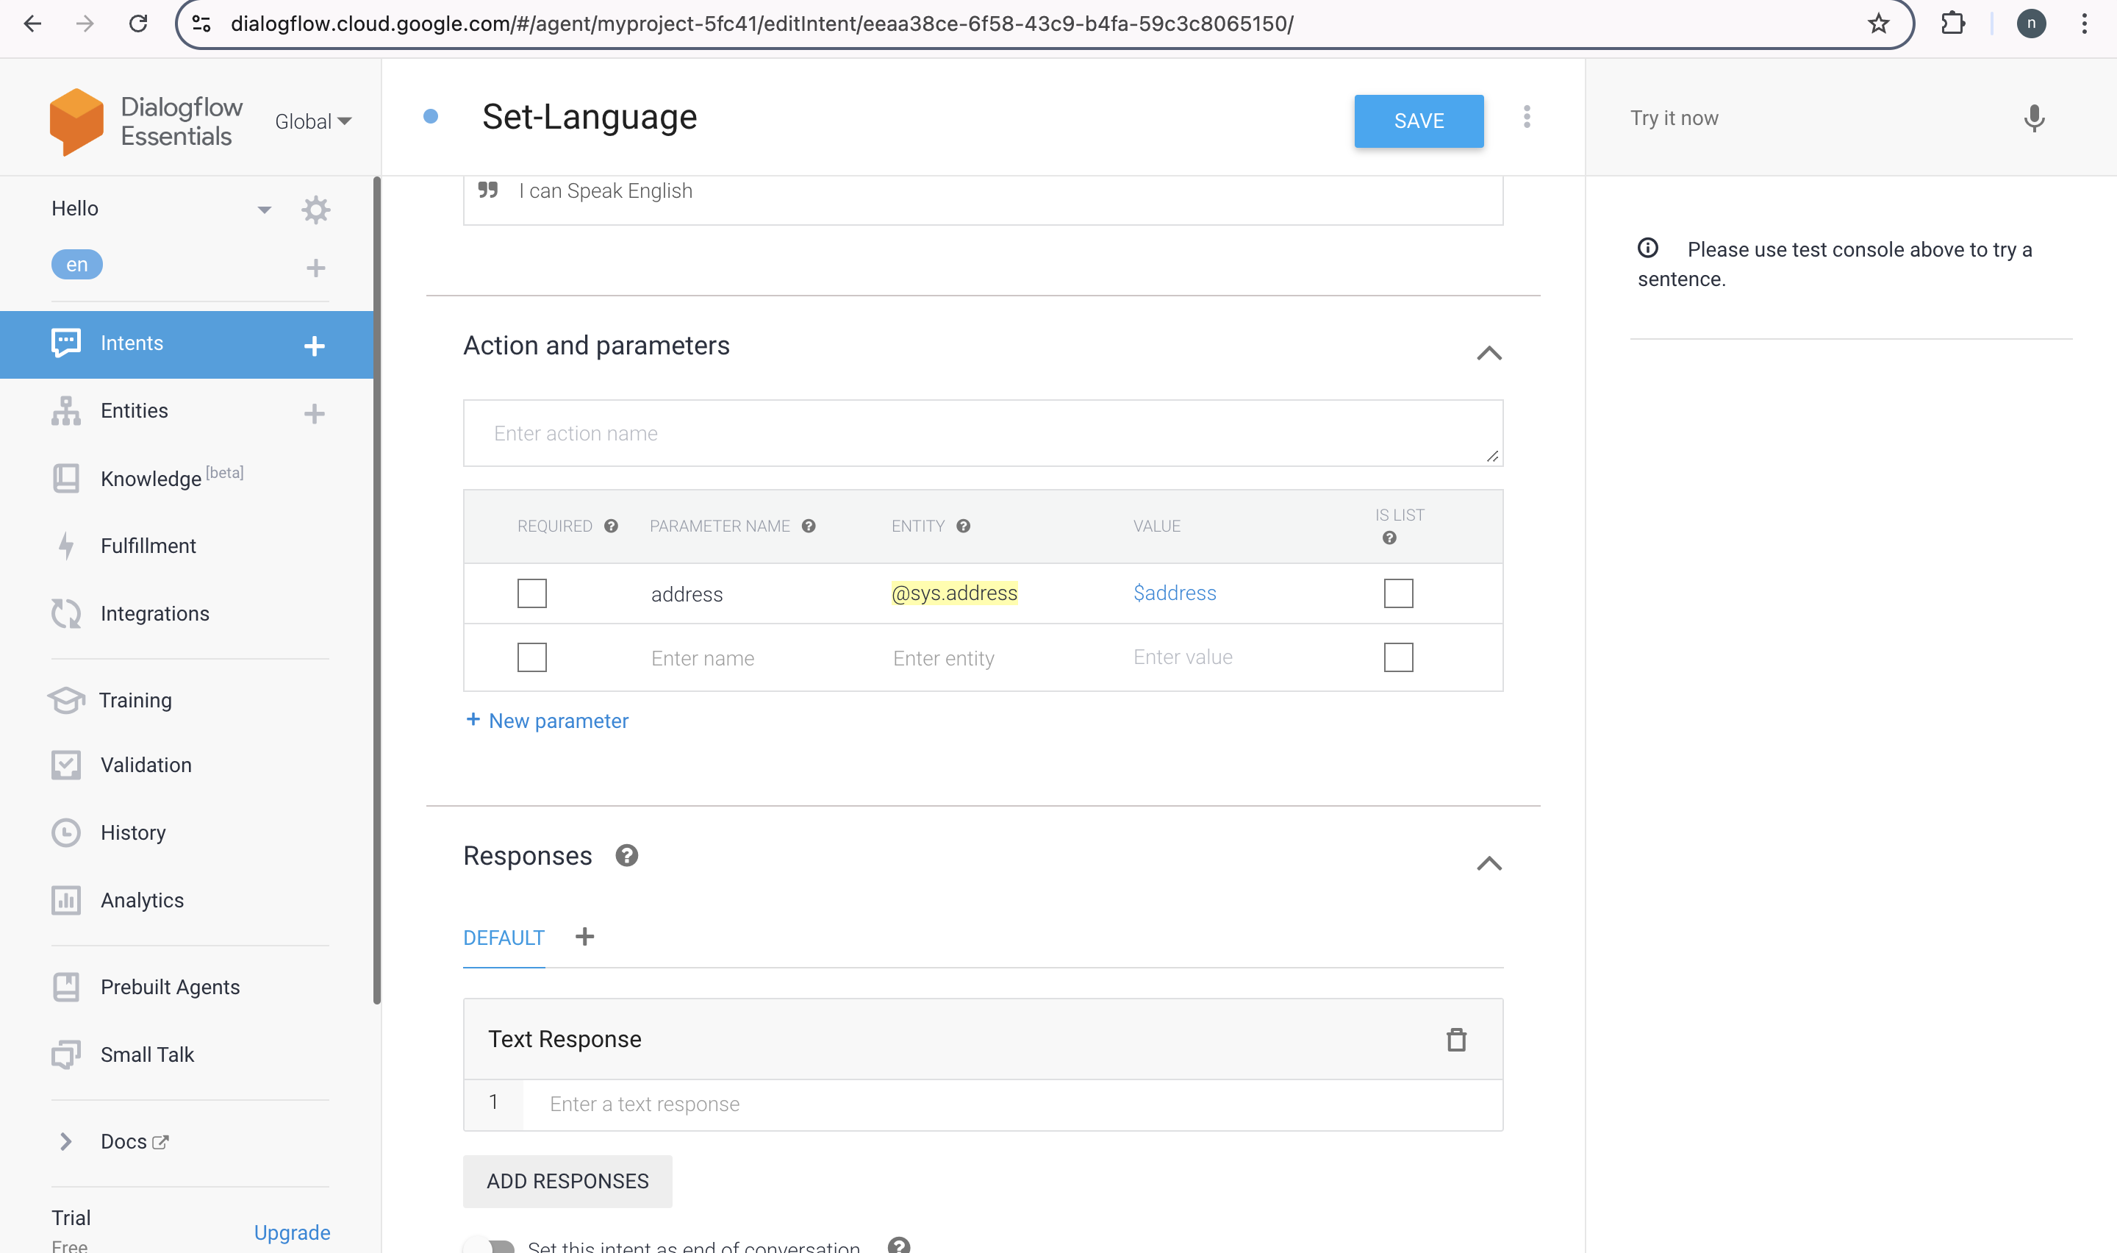Collapse the Responses section
This screenshot has width=2117, height=1253.
point(1490,863)
